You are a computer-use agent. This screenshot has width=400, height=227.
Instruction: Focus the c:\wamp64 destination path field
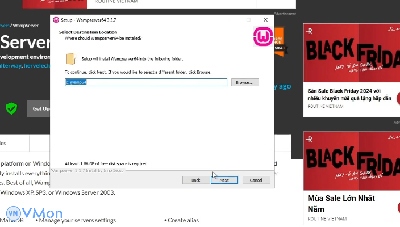pos(146,82)
